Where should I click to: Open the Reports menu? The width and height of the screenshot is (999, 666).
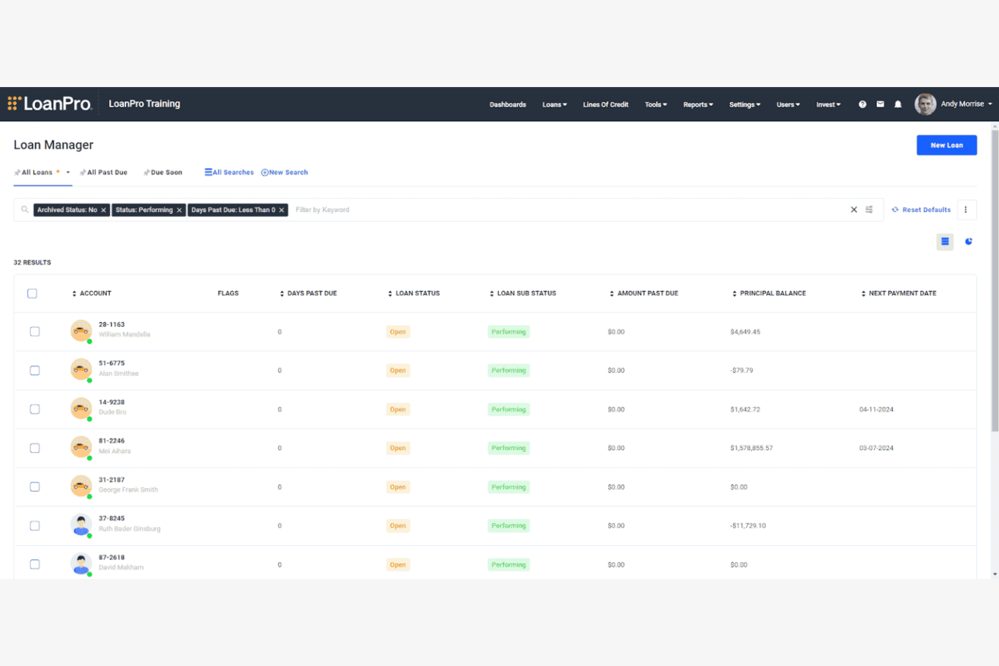coord(697,105)
